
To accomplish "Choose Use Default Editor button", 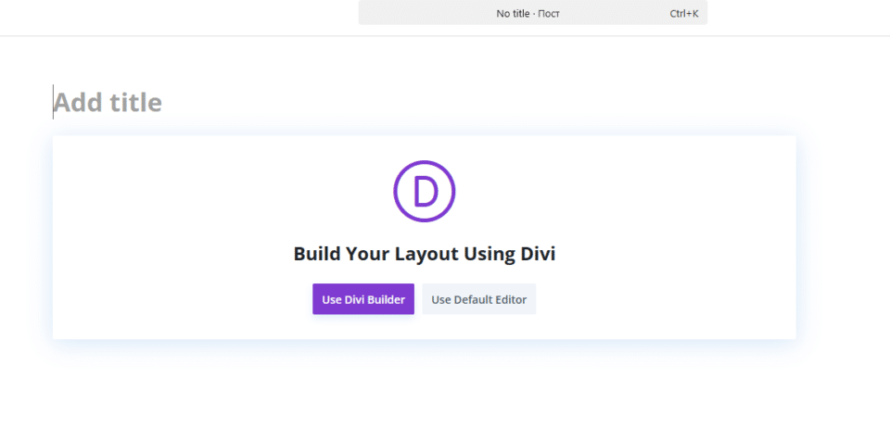I will [x=479, y=299].
